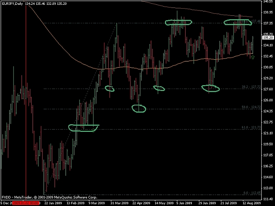Screen dimensions: 275x206
Task: Click the 12 Aug 2009 date label
Action: pos(251,203)
